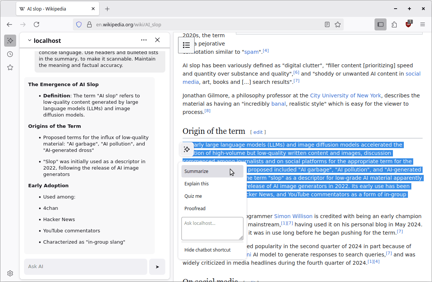Open the uBlock Origin extension
This screenshot has width=432, height=282.
click(408, 24)
